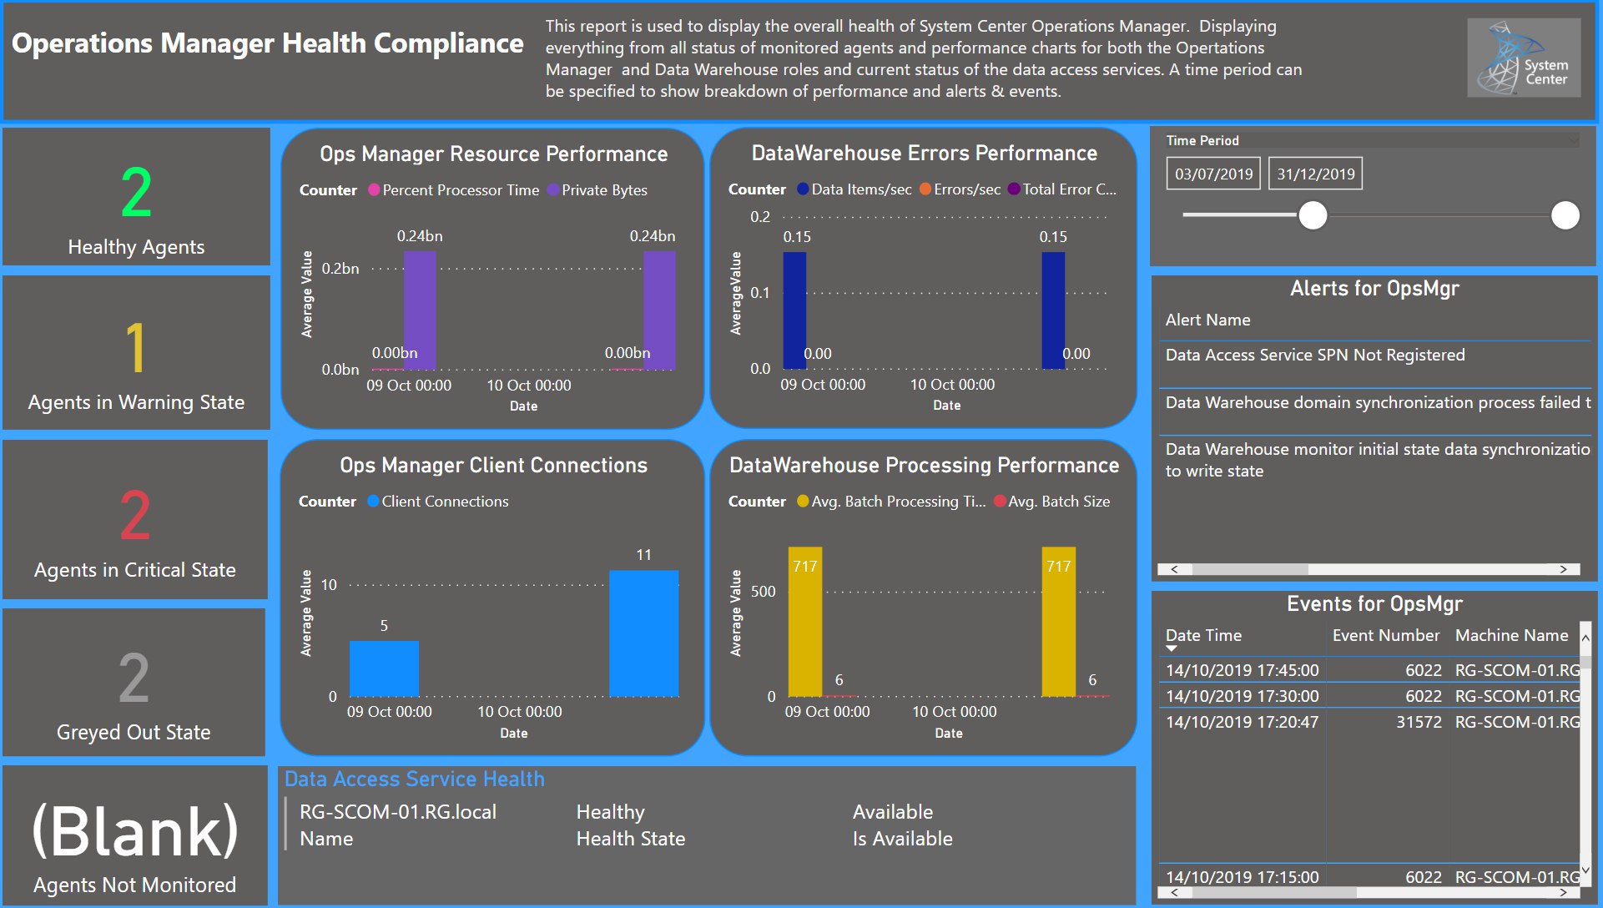
Task: Click Alerts for OpsMgr table title
Action: [x=1374, y=288]
